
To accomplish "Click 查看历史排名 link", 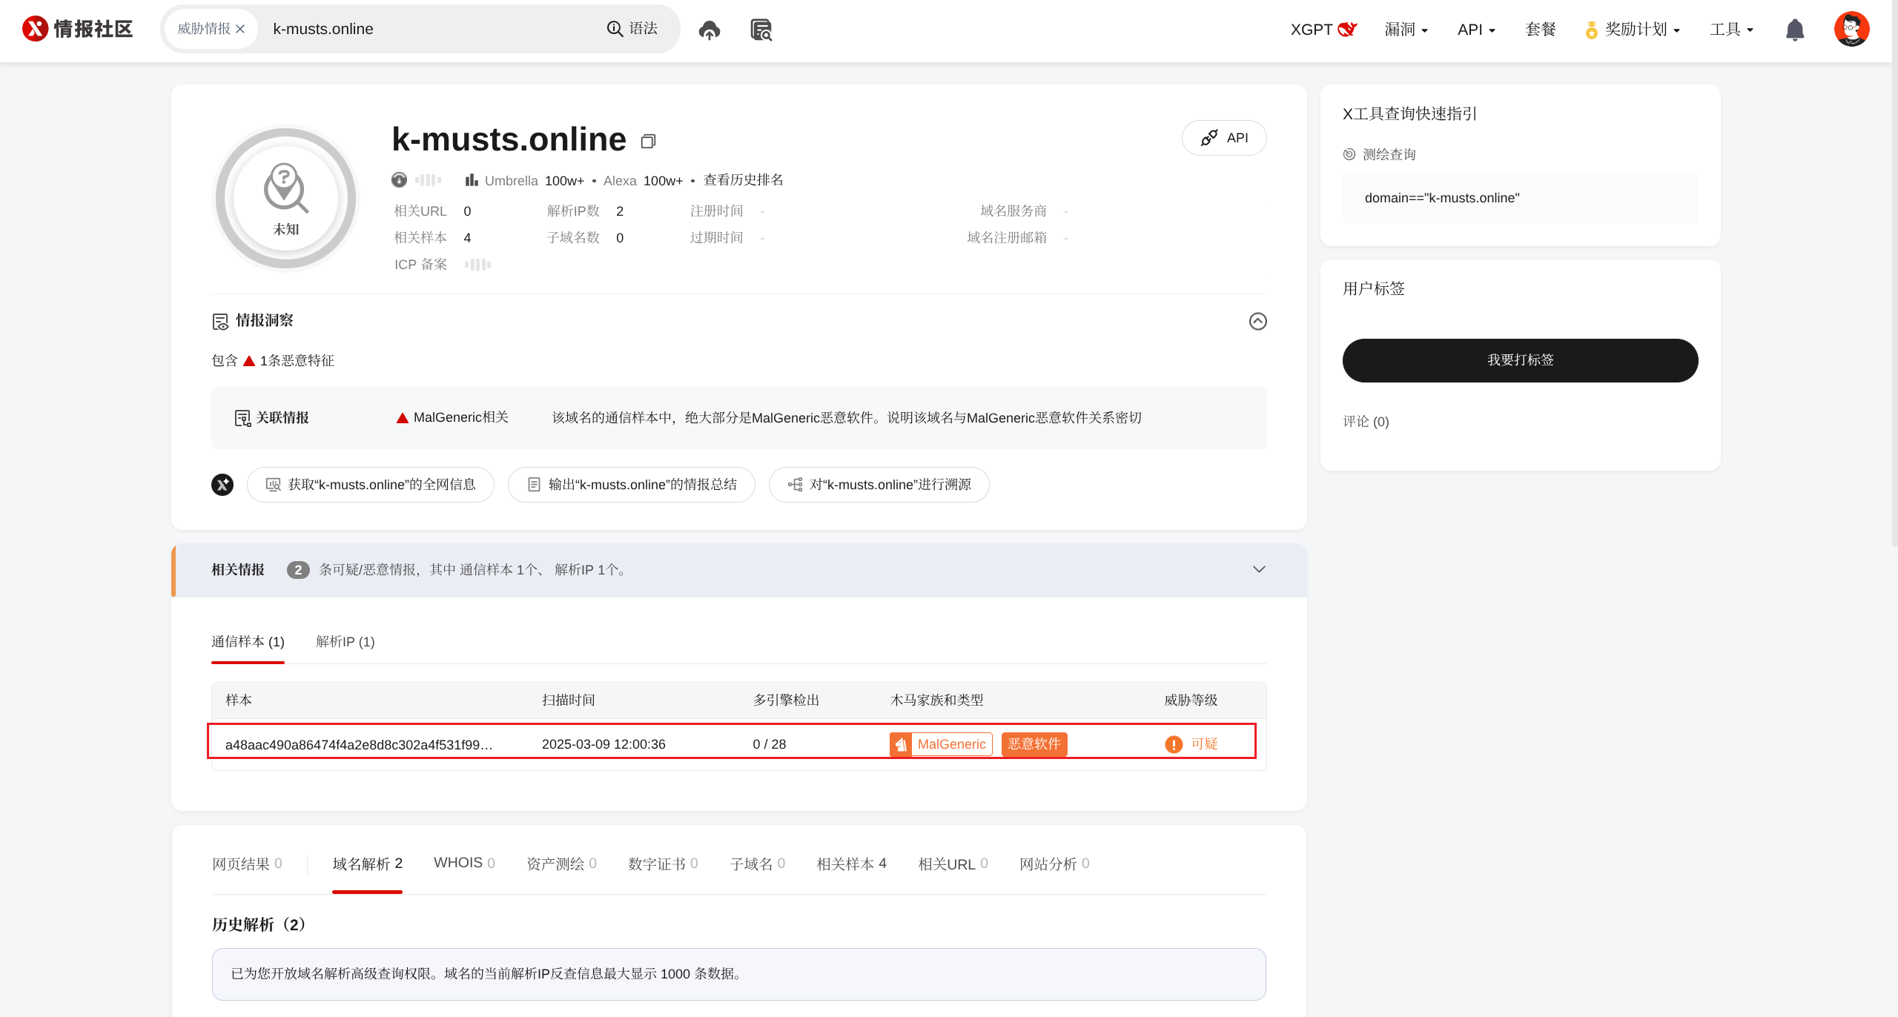I will 743,180.
